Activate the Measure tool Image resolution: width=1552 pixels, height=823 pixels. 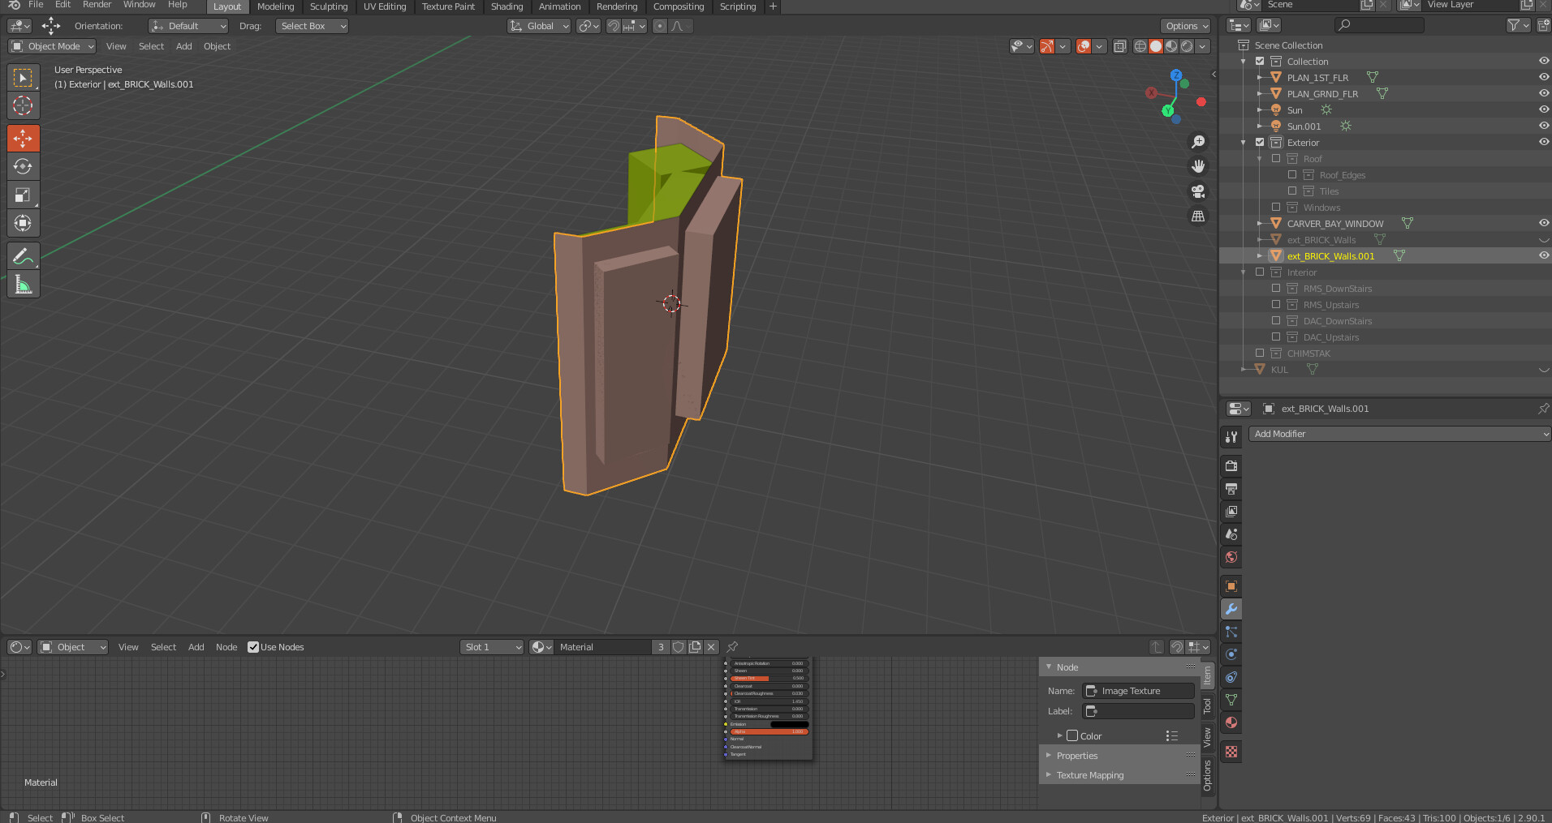click(24, 284)
